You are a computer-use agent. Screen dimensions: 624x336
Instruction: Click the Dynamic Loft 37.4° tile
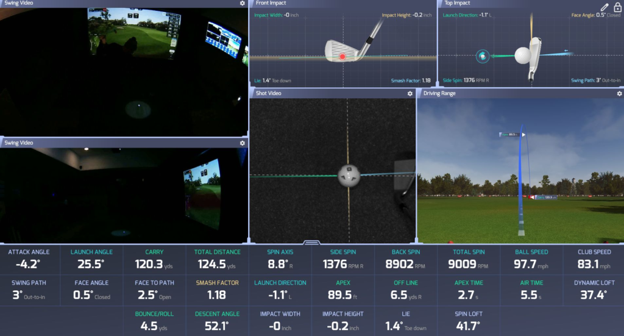(x=594, y=290)
